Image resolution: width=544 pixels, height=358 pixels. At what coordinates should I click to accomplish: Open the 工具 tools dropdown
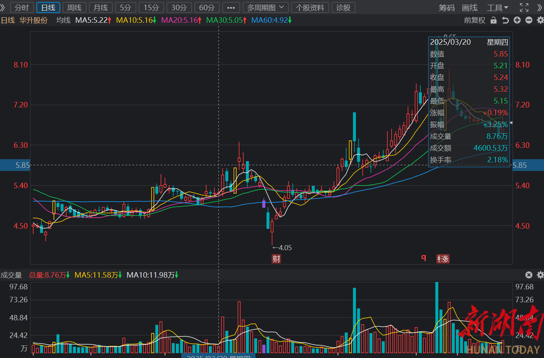(497, 8)
